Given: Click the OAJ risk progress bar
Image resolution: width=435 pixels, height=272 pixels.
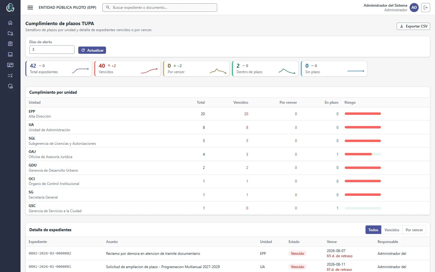Looking at the screenshot, I should [x=363, y=154].
